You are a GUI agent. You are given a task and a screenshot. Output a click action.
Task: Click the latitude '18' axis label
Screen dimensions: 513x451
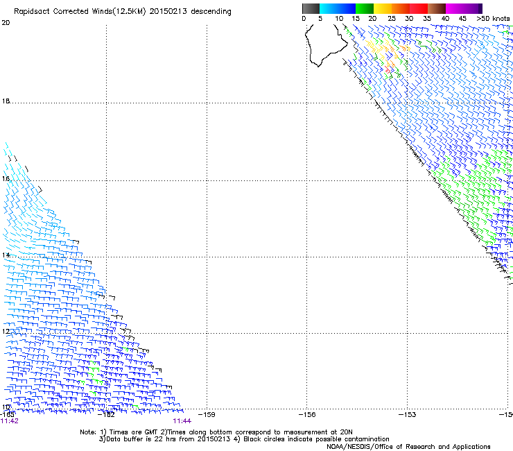(x=6, y=101)
